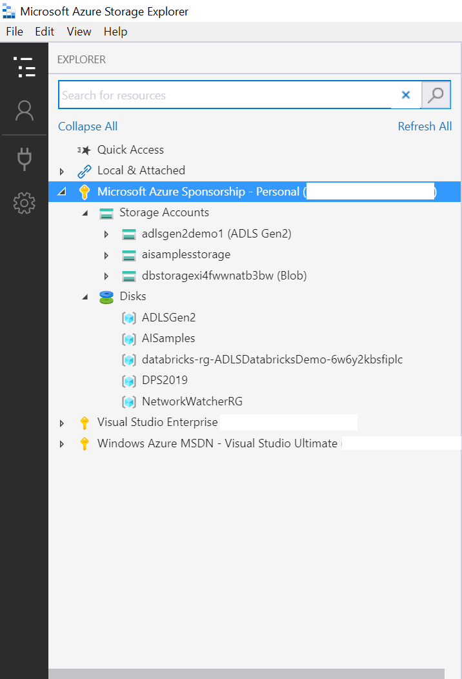Expand the Visual Studio Enterprise subscription

point(61,423)
